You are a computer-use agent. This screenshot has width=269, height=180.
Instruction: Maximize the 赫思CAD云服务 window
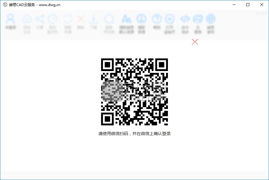pos(248,5)
